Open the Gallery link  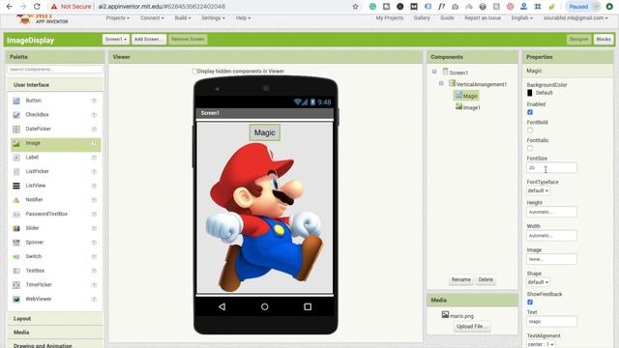(422, 18)
